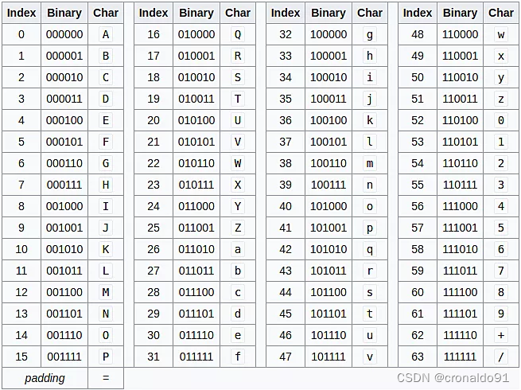Select the '/' character cell
Viewport: 521px width, 390px height.
pyautogui.click(x=501, y=357)
